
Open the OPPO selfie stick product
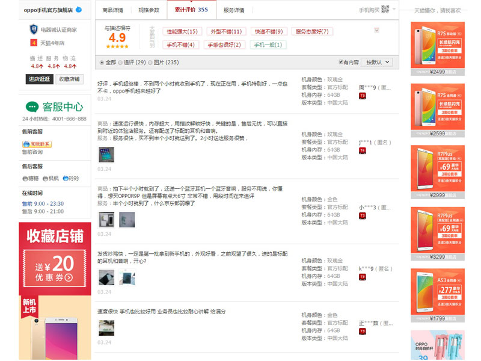pyautogui.click(x=438, y=345)
